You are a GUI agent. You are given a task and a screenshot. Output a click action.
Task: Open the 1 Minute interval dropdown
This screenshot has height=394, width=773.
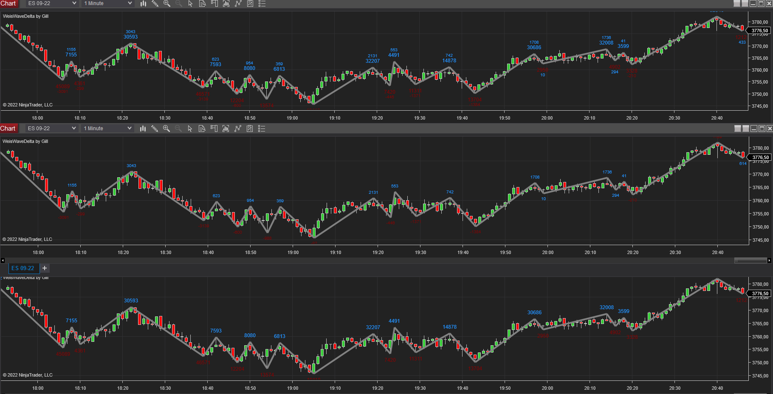coord(107,4)
